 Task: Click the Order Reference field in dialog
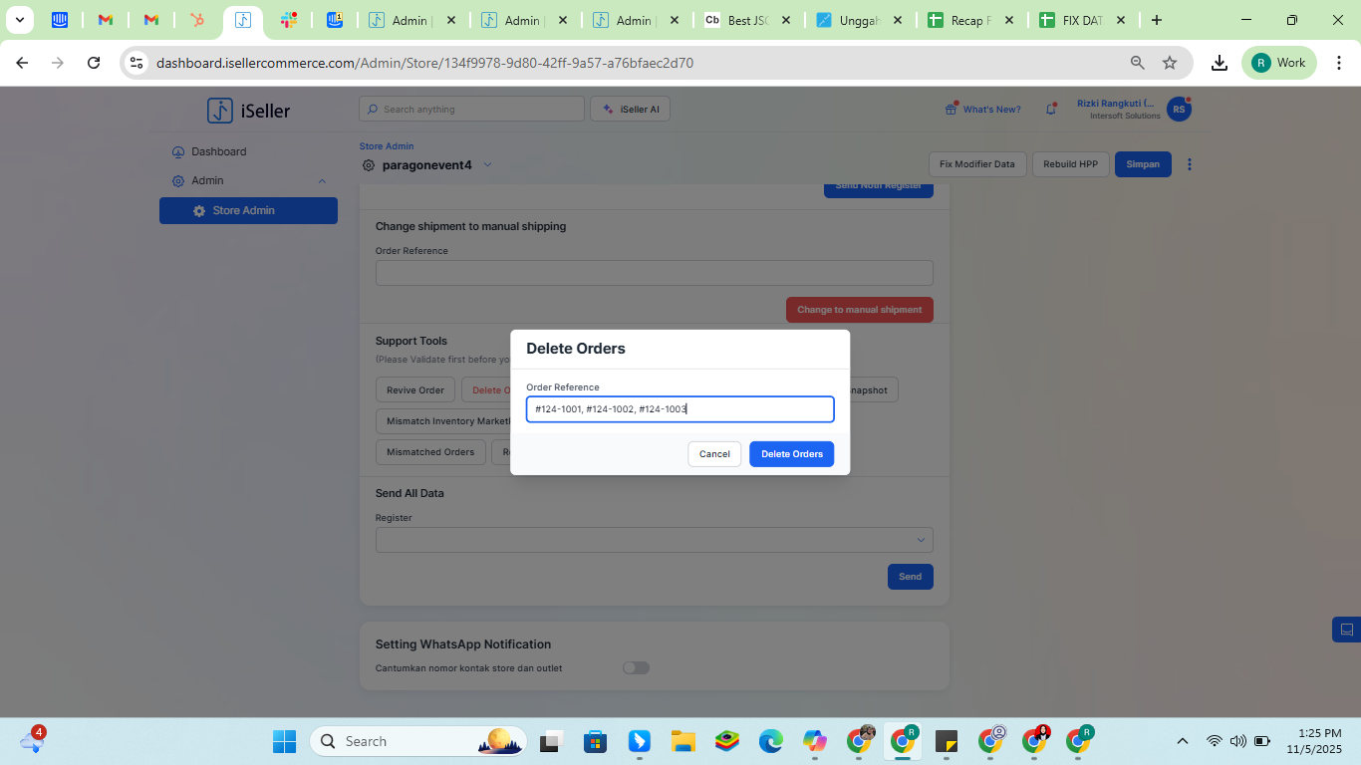[x=680, y=409]
